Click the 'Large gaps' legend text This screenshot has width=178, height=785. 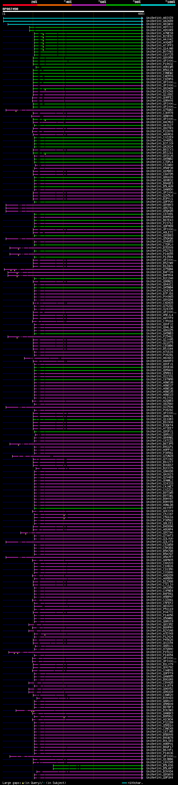coord(12,782)
